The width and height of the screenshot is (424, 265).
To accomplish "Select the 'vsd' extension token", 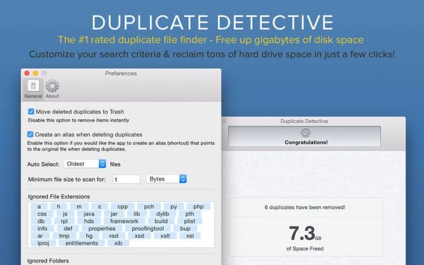I will (113, 235).
